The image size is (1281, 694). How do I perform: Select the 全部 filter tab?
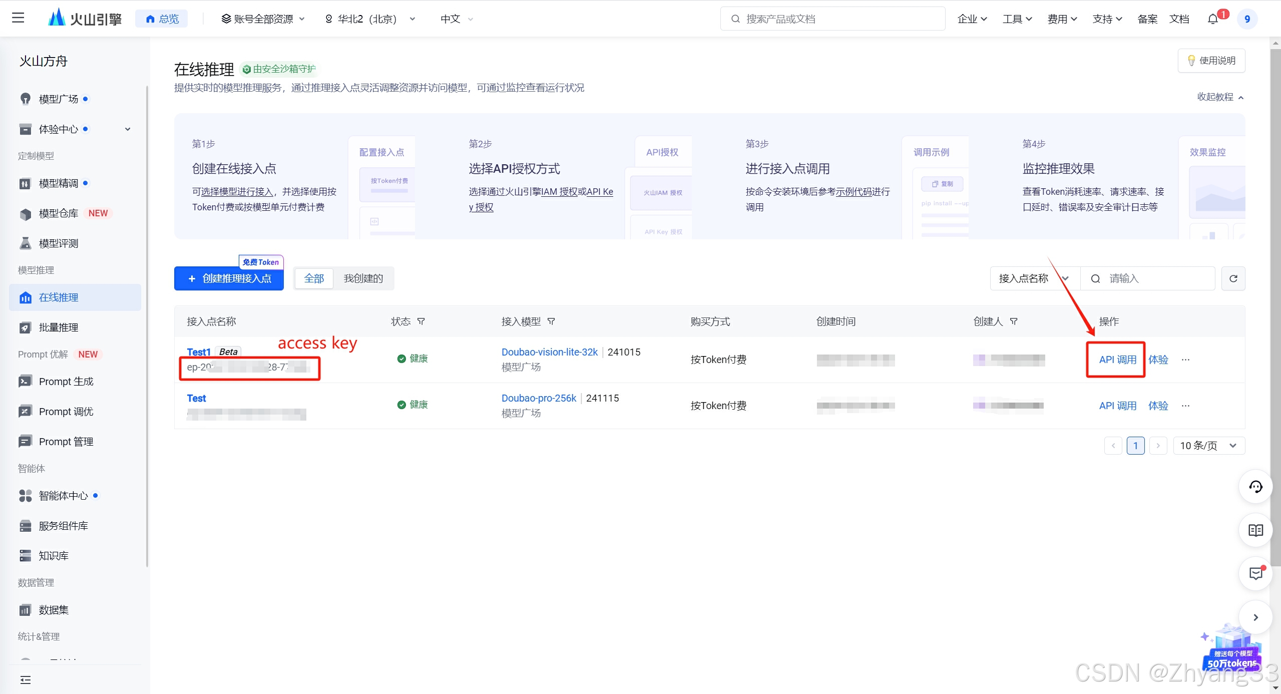click(314, 278)
